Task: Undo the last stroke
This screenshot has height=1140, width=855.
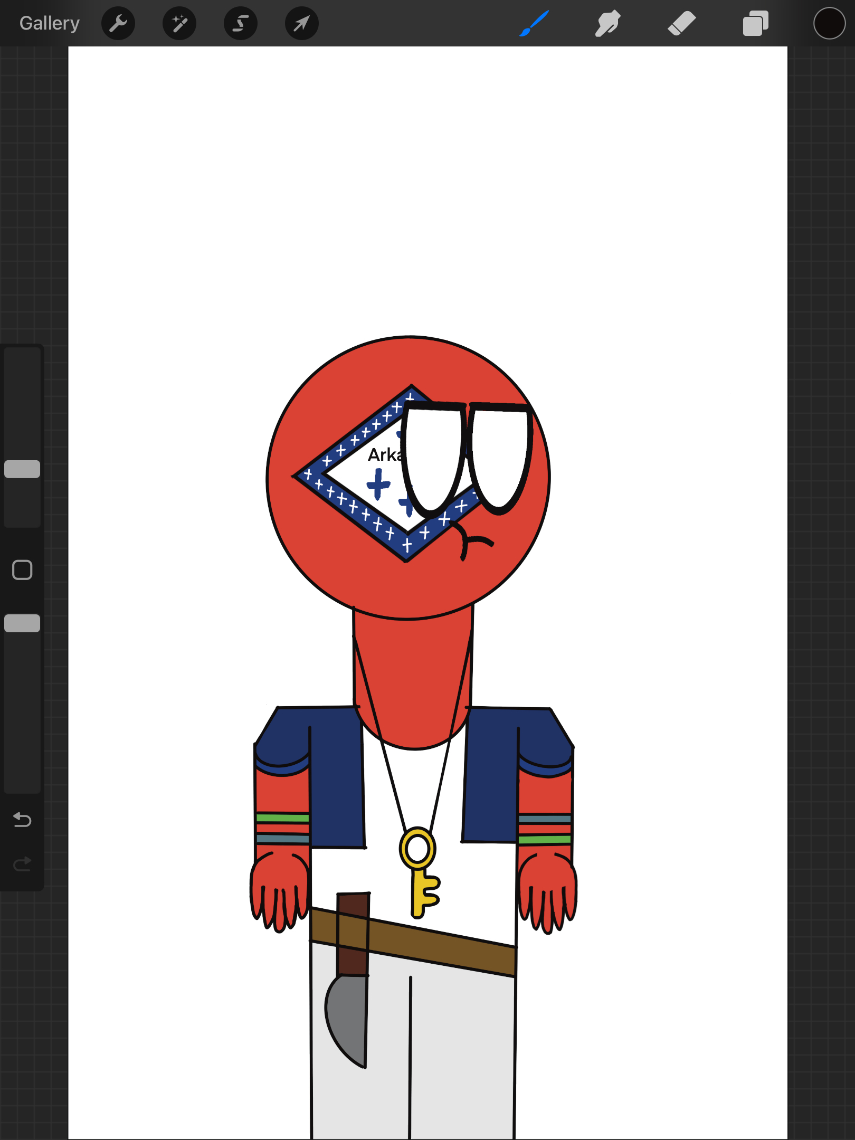Action: coord(22,820)
